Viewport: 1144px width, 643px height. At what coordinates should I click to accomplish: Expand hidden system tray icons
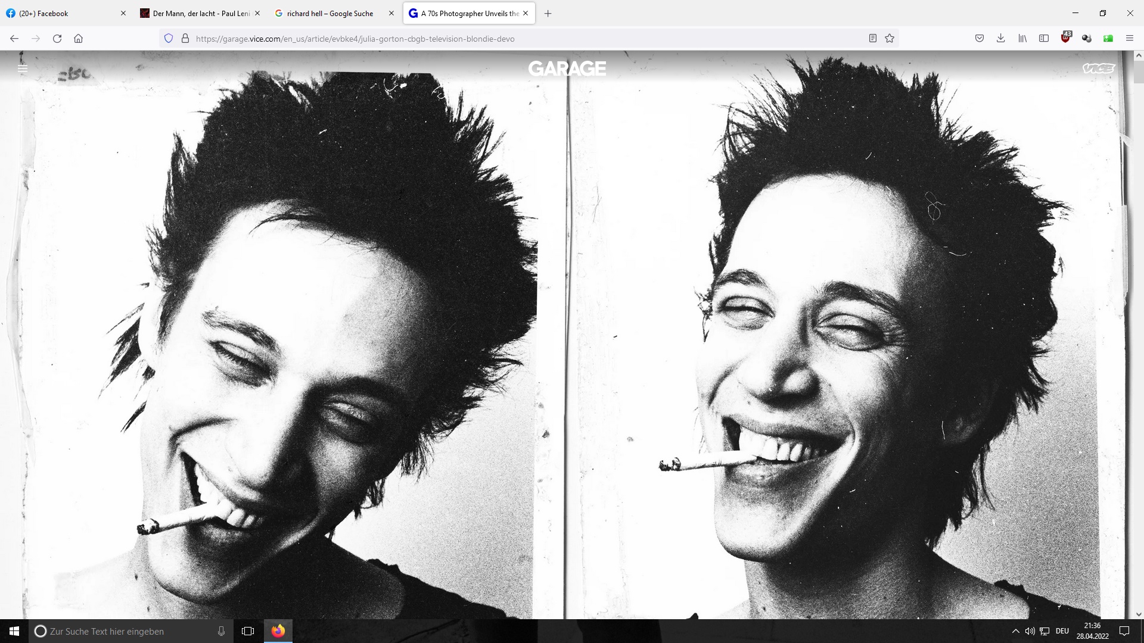point(1016,631)
